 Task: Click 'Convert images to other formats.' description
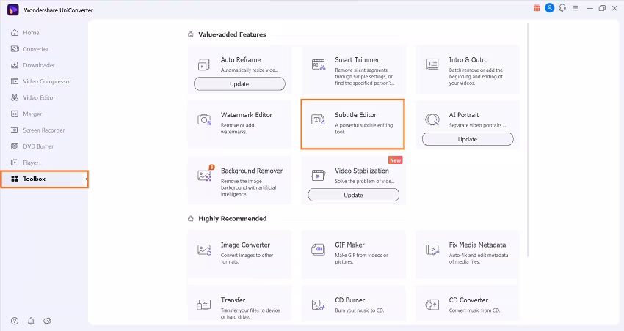click(247, 259)
